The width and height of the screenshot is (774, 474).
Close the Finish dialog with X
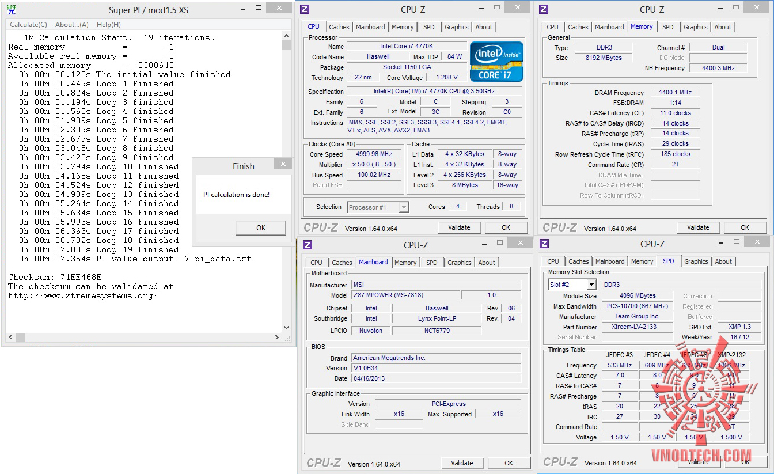(282, 165)
